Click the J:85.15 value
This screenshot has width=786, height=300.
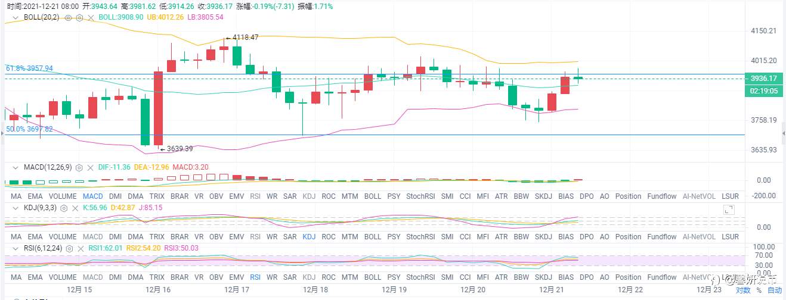[149, 208]
